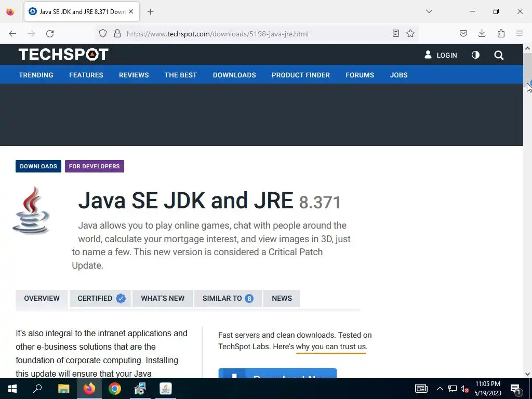
Task: Open the REVIEWS section
Action: [x=134, y=75]
